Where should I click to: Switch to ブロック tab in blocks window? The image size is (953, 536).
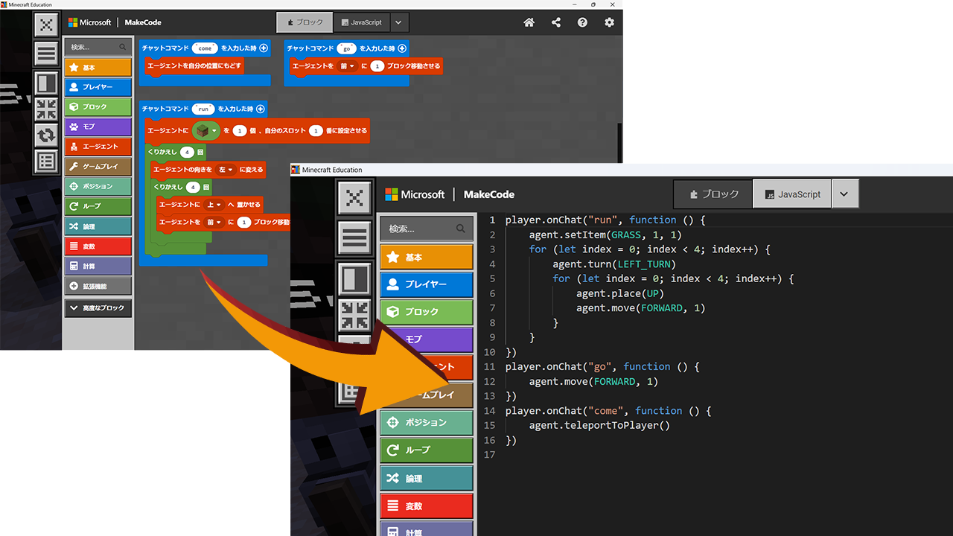click(x=305, y=22)
